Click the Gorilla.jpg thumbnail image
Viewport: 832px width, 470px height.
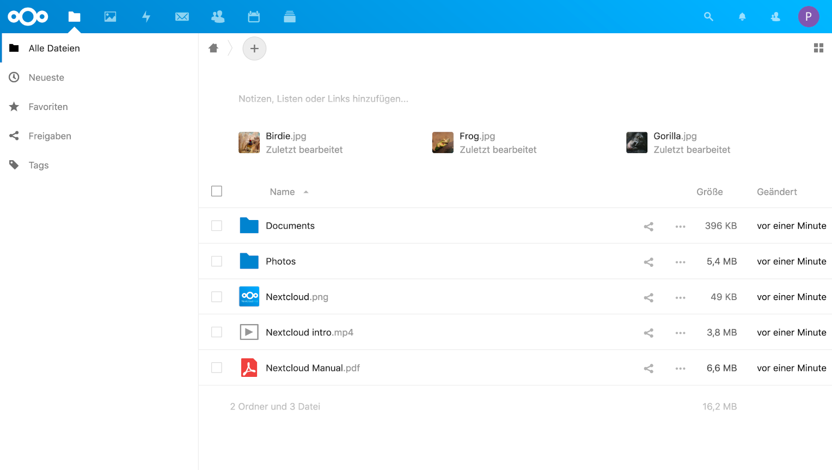click(x=637, y=143)
